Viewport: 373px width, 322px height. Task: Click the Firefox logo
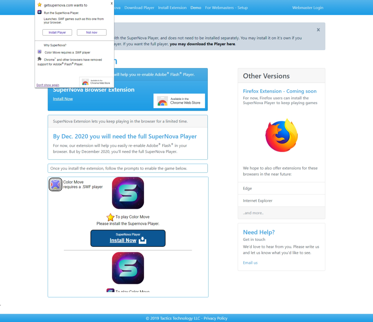[x=282, y=135]
